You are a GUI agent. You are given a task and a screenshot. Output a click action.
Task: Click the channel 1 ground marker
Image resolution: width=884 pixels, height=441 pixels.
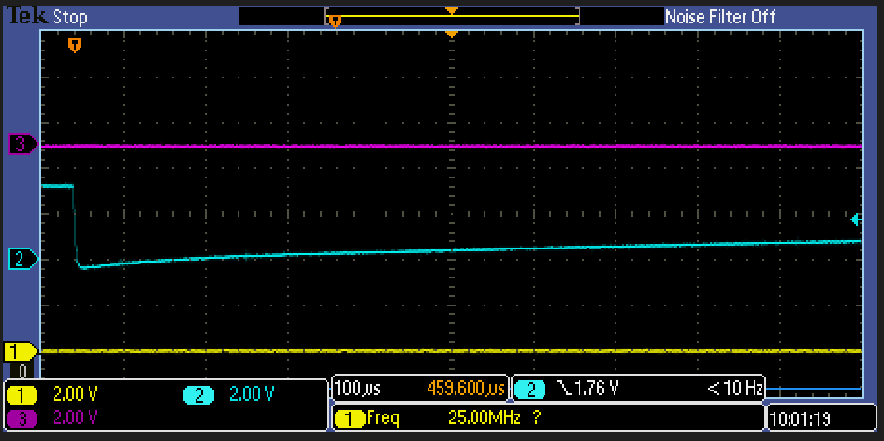point(21,351)
